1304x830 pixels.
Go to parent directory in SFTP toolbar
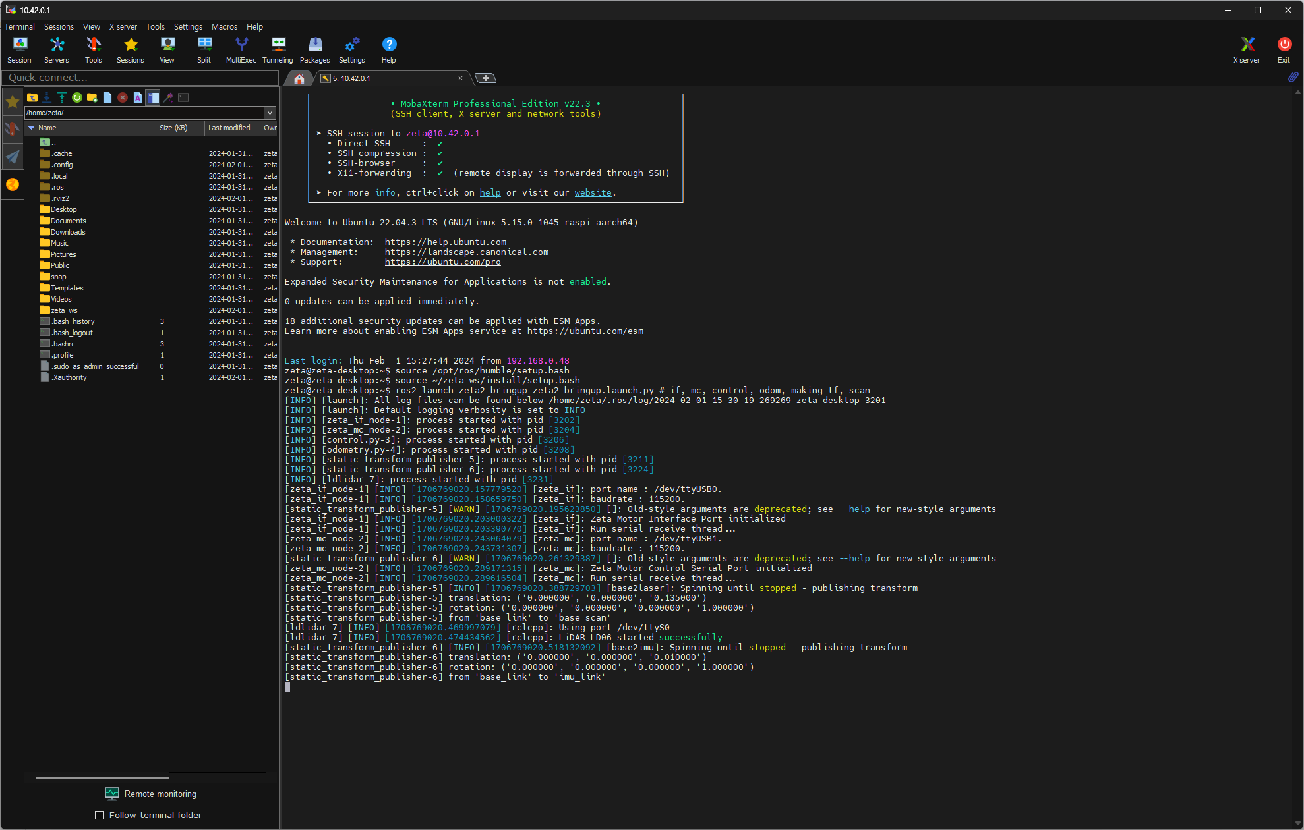click(32, 97)
